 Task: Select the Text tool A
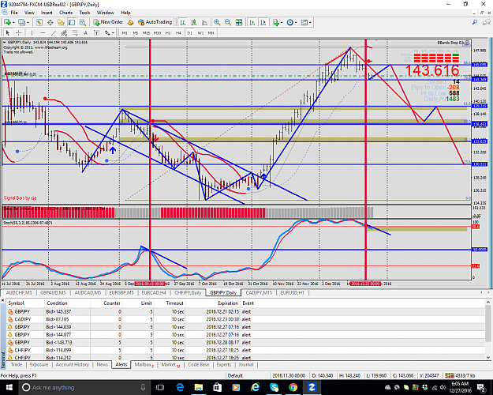click(x=85, y=32)
